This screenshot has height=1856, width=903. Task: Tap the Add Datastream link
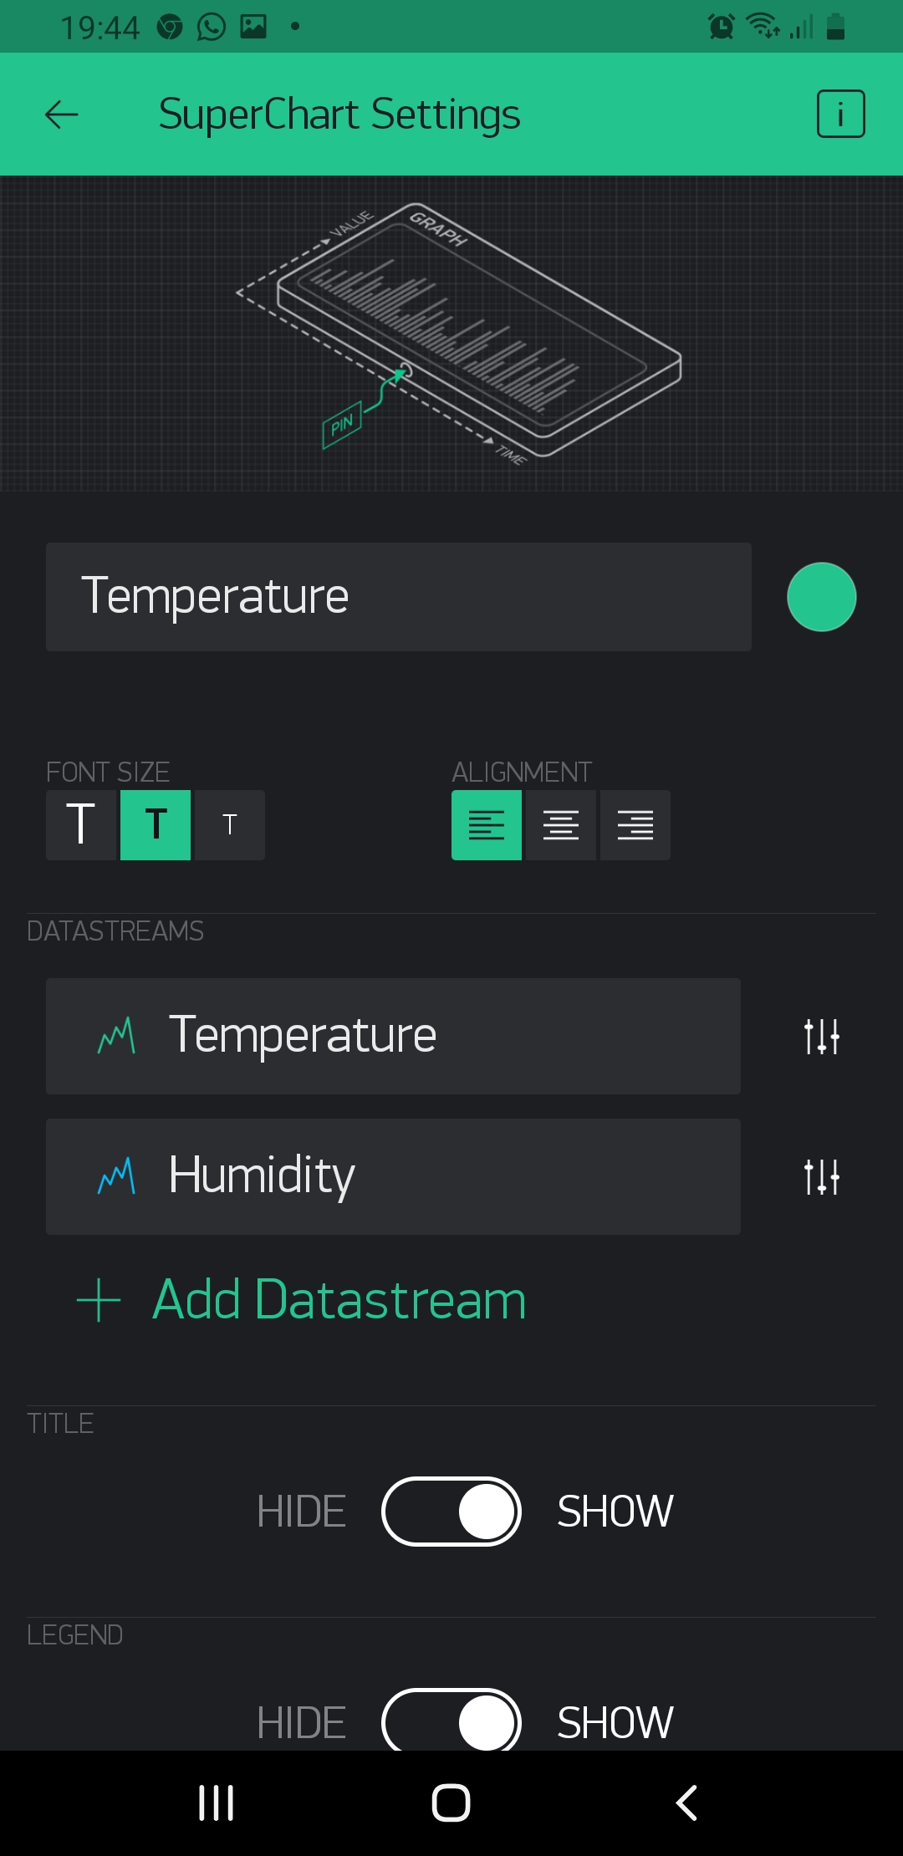click(x=339, y=1300)
